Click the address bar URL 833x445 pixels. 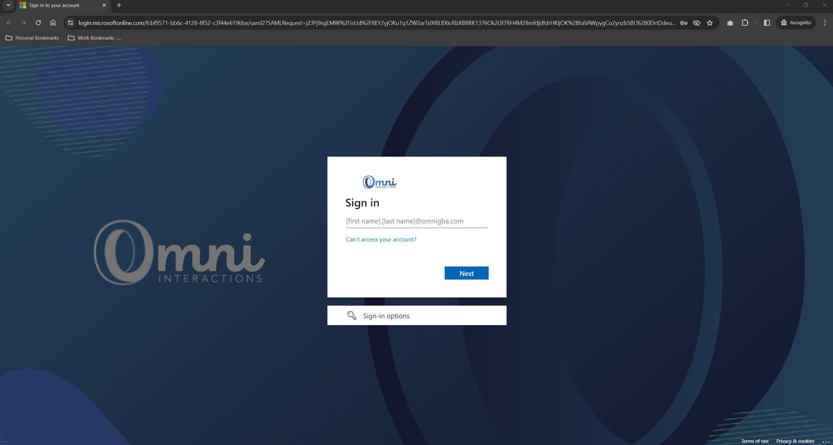point(377,23)
